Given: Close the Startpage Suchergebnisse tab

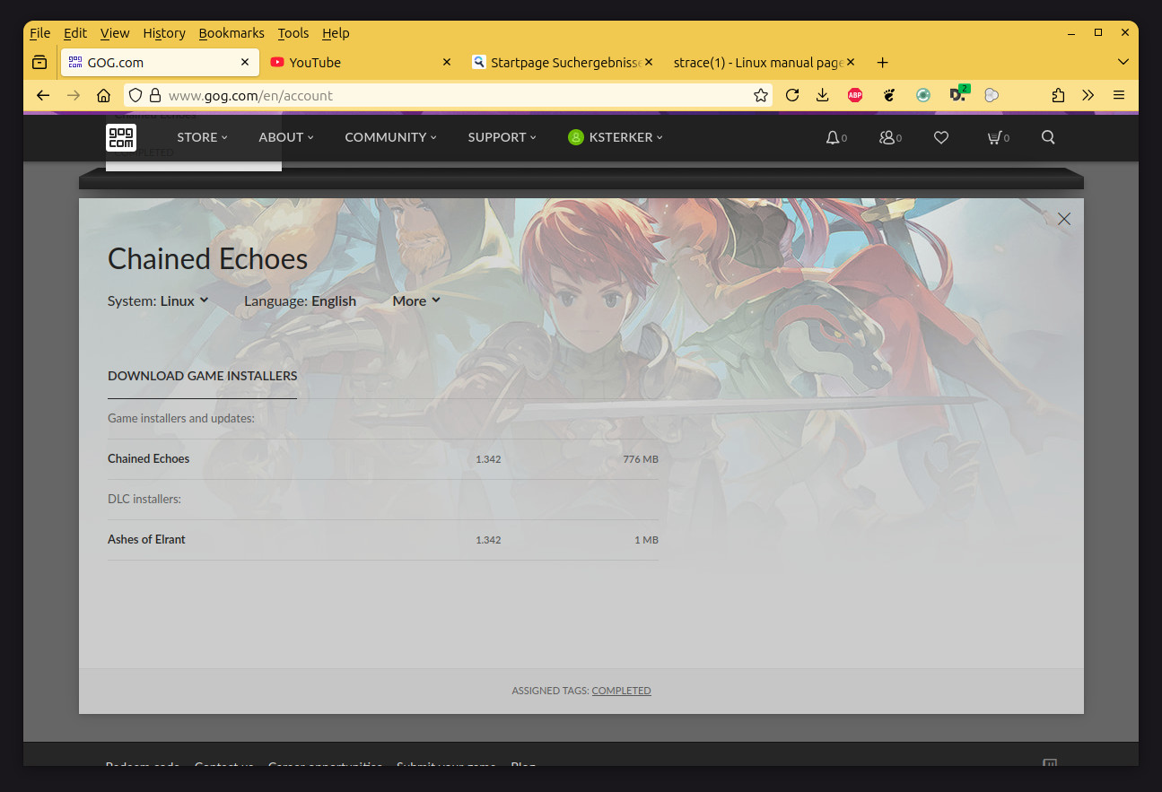Looking at the screenshot, I should [649, 62].
